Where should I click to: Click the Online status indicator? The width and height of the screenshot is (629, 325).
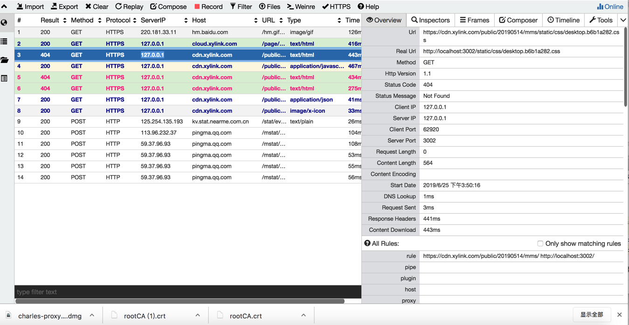point(610,7)
